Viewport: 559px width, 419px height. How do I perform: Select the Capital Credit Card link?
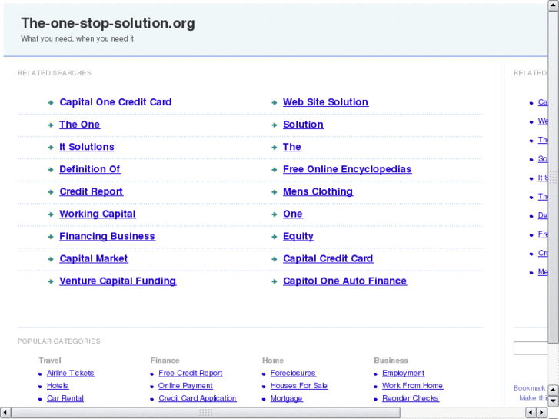tap(328, 259)
